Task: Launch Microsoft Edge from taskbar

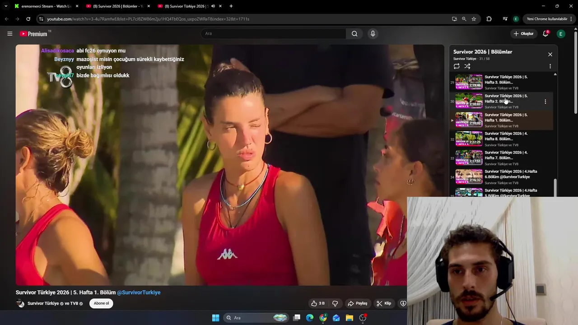Action: coord(310,318)
